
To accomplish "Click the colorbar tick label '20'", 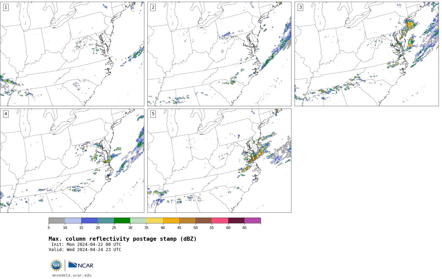I will coord(98,228).
